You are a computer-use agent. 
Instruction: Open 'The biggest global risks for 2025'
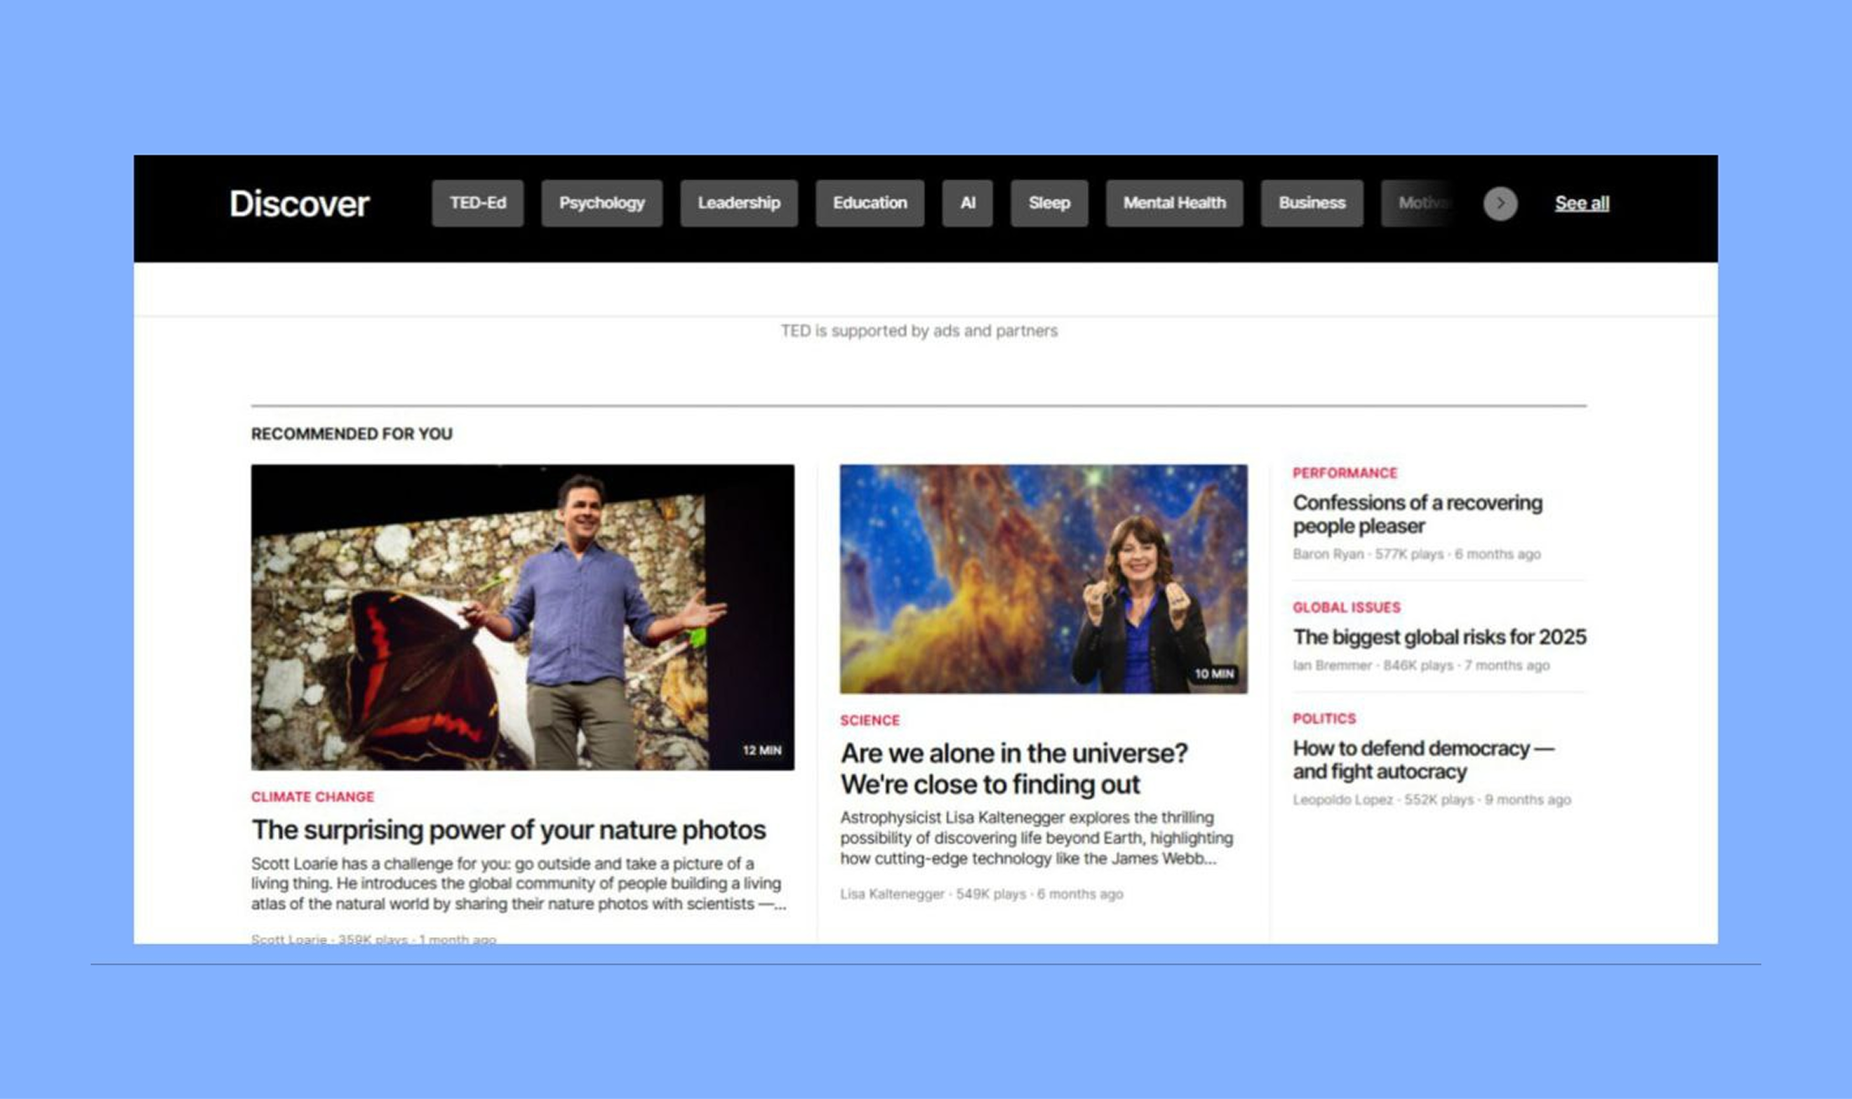tap(1439, 638)
